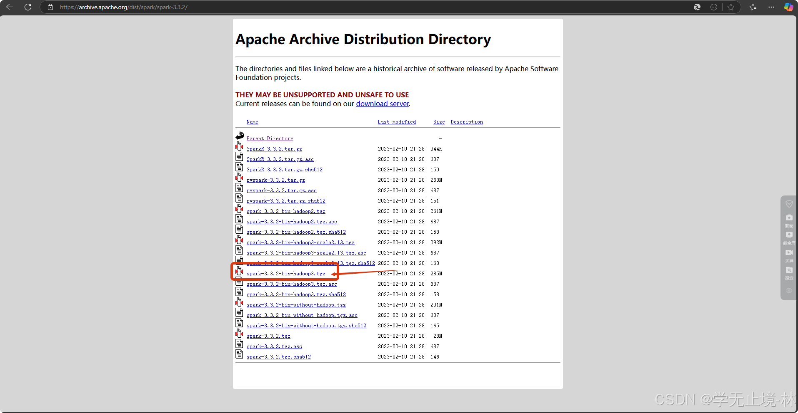Open spark-3.3.2.tgz.sha512 link

pos(278,357)
